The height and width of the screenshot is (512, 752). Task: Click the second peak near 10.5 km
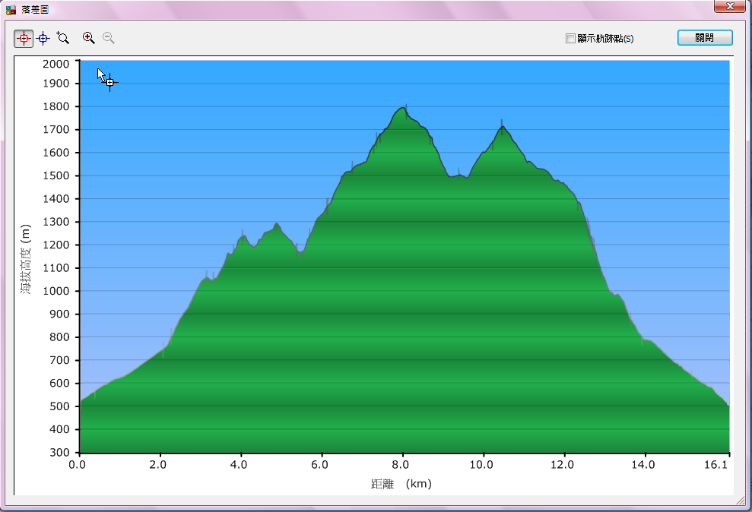click(x=502, y=128)
